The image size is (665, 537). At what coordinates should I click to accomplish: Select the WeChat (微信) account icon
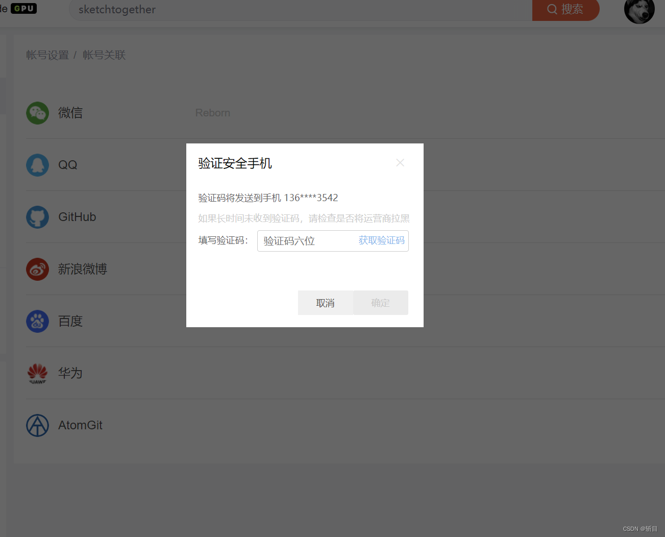tap(37, 113)
